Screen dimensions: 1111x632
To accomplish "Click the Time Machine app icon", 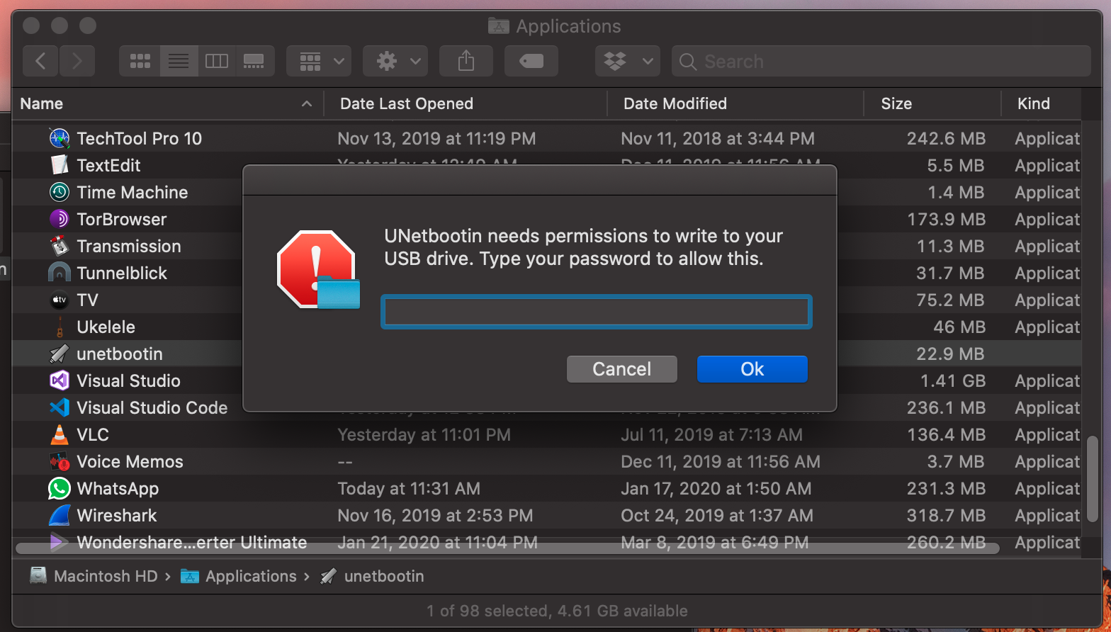I will (60, 192).
